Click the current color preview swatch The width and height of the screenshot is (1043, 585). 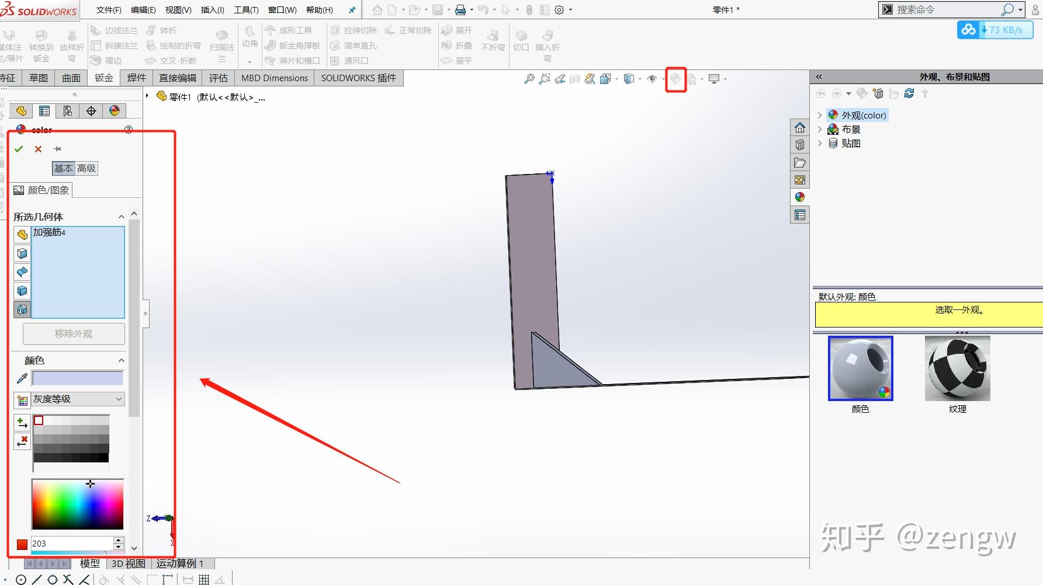pos(78,378)
